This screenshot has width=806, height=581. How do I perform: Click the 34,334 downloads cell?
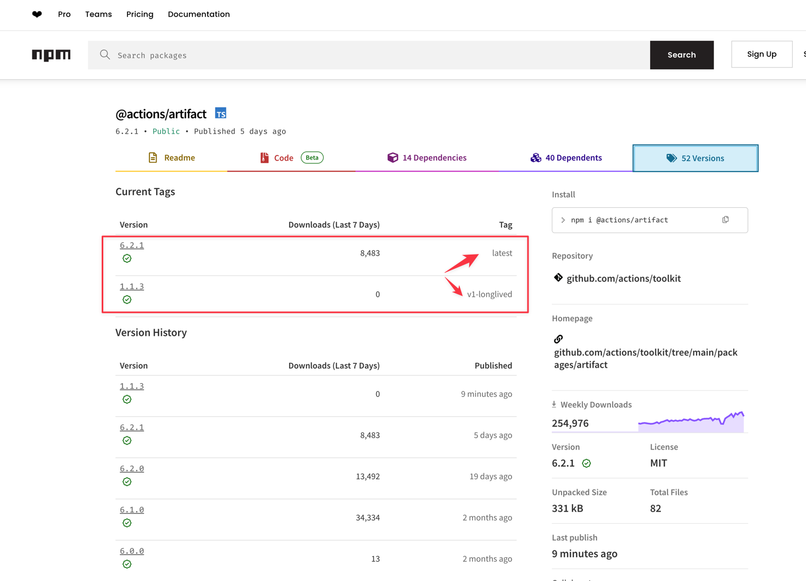point(368,518)
